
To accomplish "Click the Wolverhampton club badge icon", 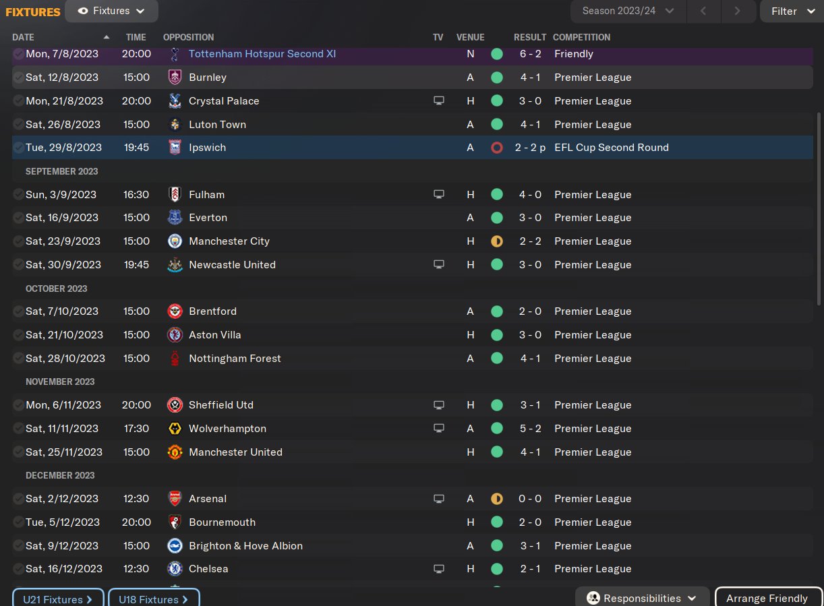I will [x=175, y=429].
